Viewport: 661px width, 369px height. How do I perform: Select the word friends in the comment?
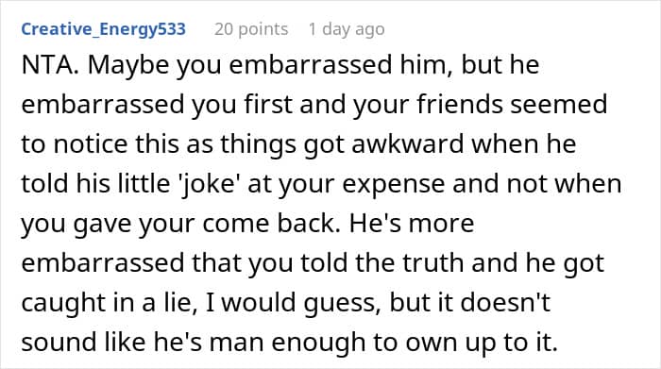[x=460, y=104]
